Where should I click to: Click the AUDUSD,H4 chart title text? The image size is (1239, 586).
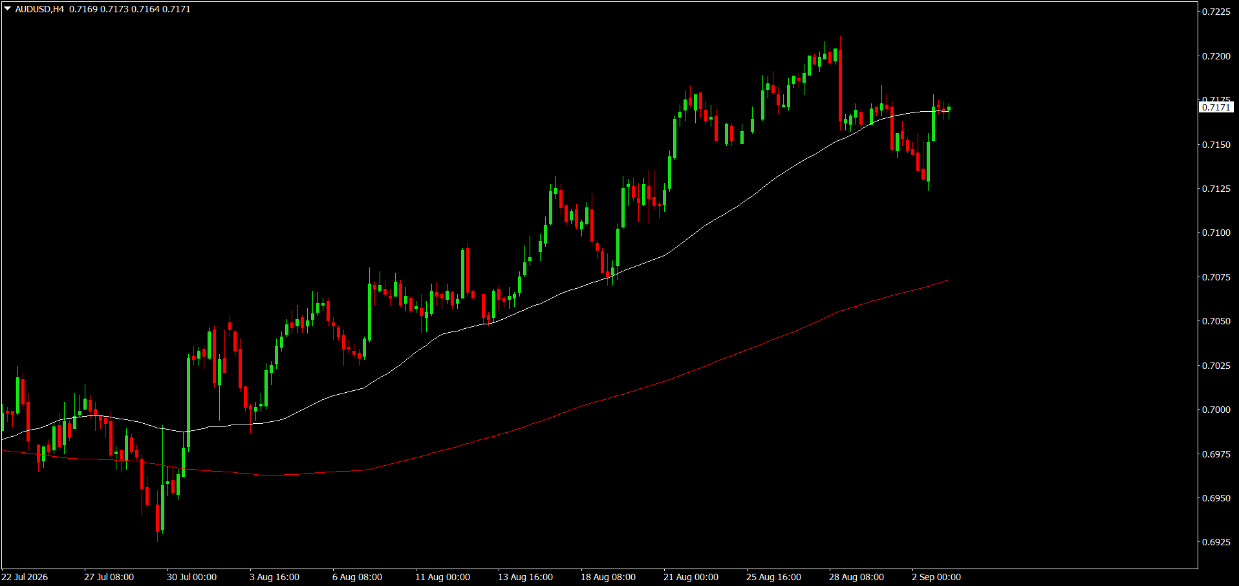(x=39, y=9)
